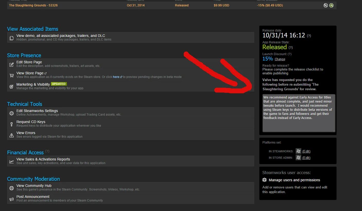Image resolution: width=362 pixels, height=211 pixels.
Task: Click the 'Financial Access' heading
Action: point(25,153)
